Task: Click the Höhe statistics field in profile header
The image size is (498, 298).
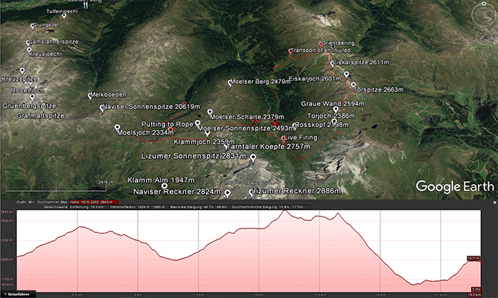Action: click(94, 202)
